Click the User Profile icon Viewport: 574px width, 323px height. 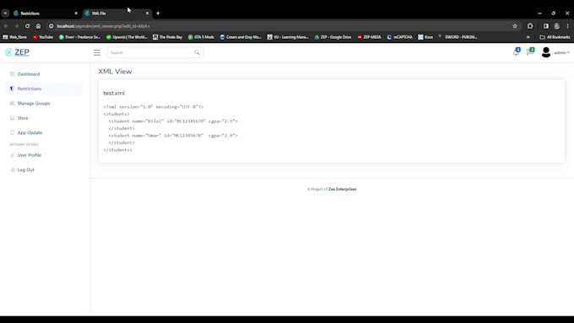(x=12, y=155)
